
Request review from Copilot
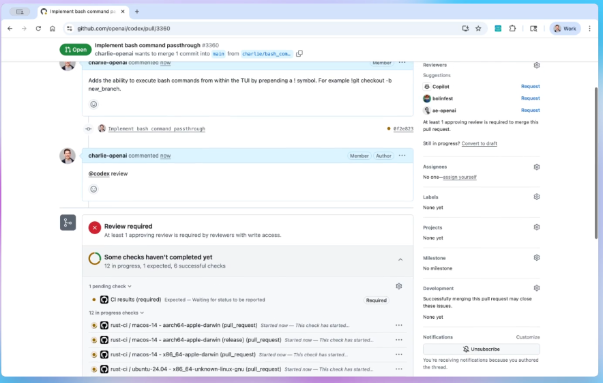[530, 86]
